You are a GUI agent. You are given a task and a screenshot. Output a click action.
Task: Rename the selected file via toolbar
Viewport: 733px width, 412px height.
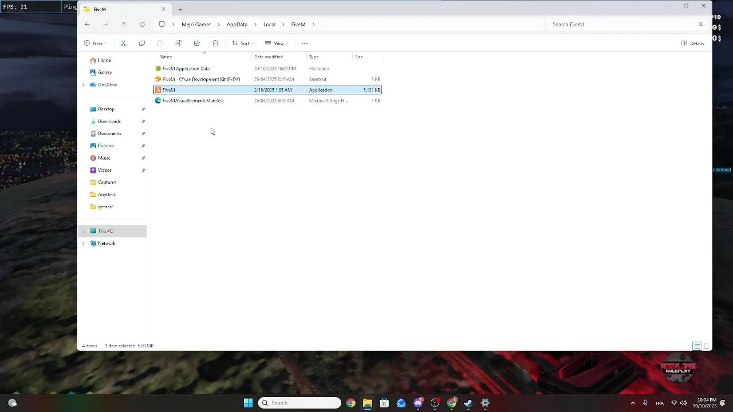(x=179, y=43)
